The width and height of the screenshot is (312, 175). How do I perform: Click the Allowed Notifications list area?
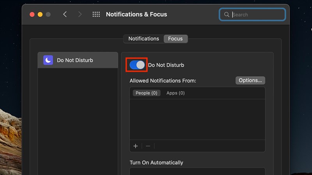tap(197, 119)
